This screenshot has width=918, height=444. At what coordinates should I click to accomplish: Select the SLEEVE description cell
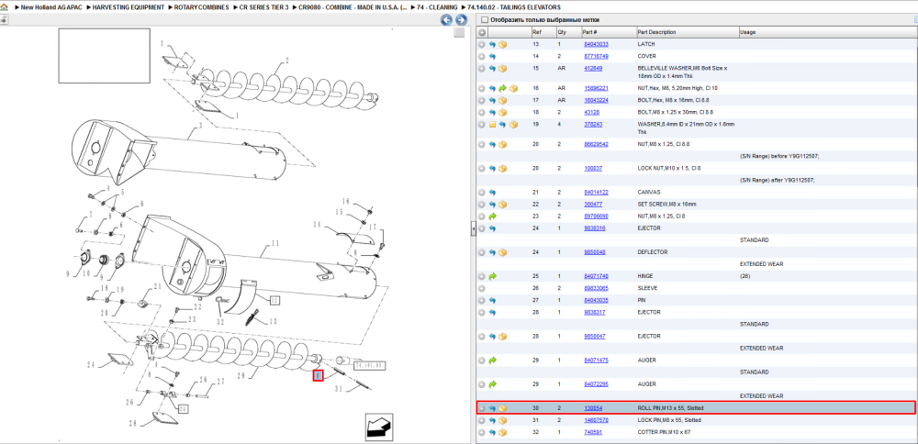[647, 288]
